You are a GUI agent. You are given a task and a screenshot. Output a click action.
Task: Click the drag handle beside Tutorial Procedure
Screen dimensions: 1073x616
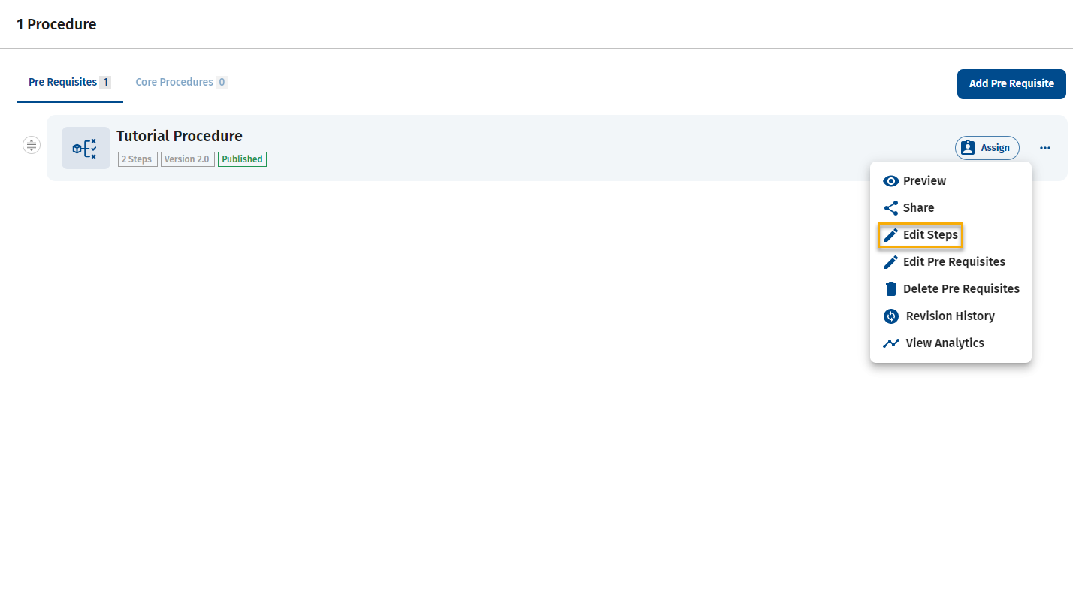[31, 144]
